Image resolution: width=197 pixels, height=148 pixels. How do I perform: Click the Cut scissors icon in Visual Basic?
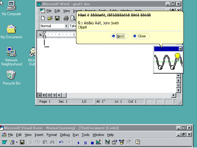click(x=31, y=142)
